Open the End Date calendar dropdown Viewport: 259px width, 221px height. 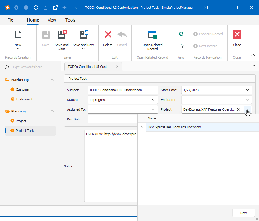(x=247, y=100)
